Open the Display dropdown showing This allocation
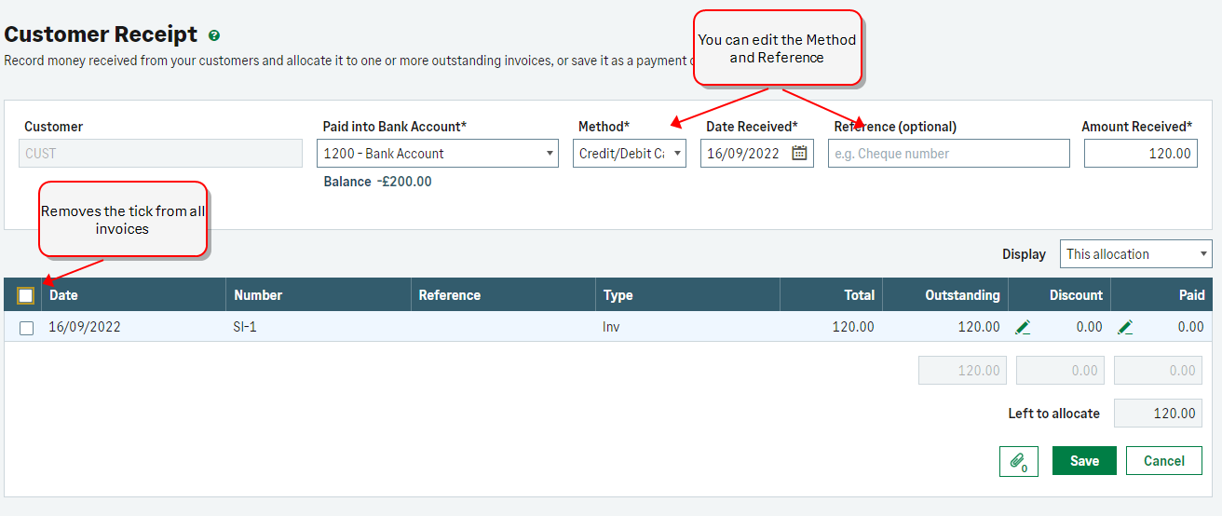1222x516 pixels. (x=1135, y=254)
